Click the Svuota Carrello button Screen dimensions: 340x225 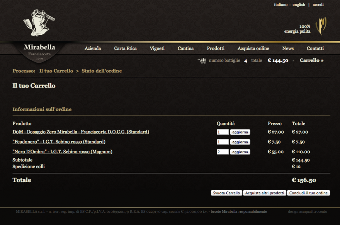coord(226,193)
